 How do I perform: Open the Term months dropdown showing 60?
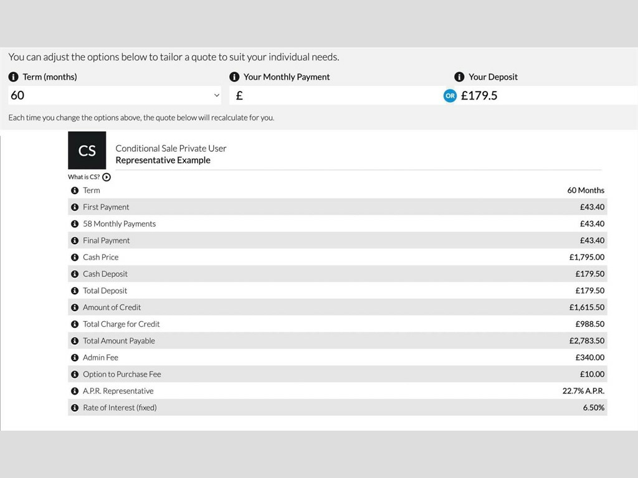(x=115, y=95)
